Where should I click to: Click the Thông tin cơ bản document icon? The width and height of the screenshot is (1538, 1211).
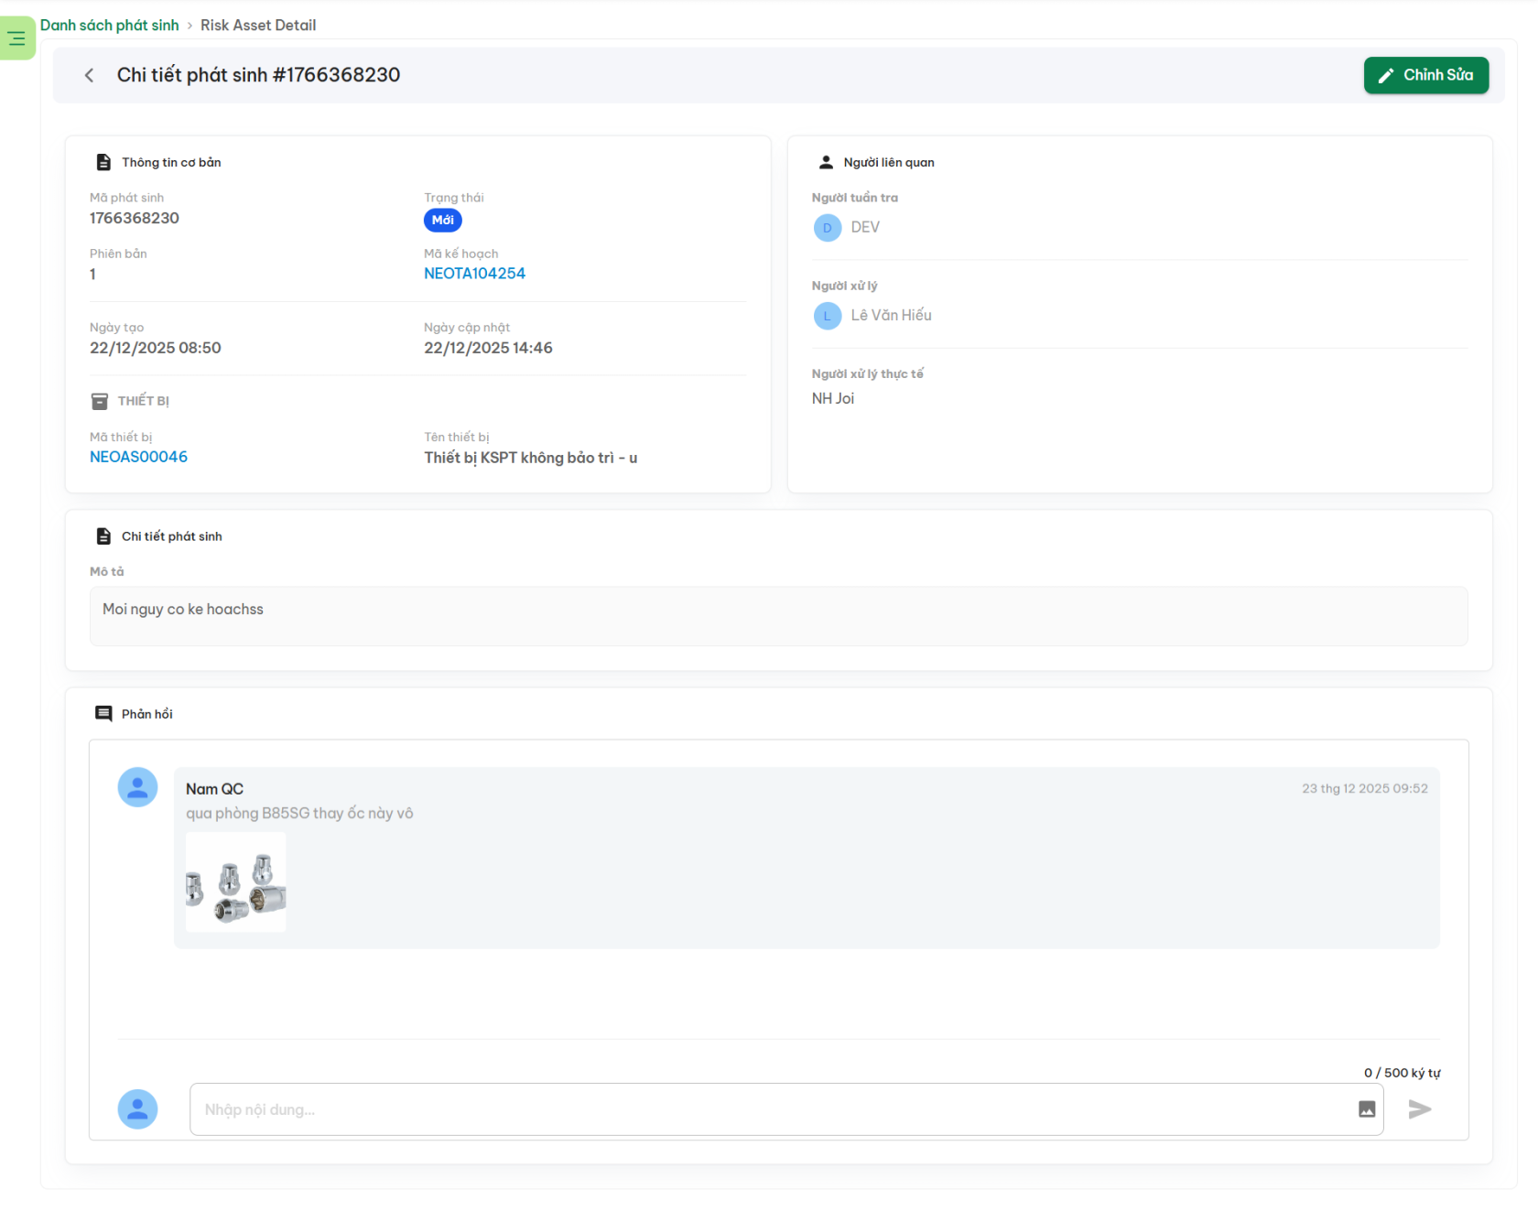click(103, 162)
